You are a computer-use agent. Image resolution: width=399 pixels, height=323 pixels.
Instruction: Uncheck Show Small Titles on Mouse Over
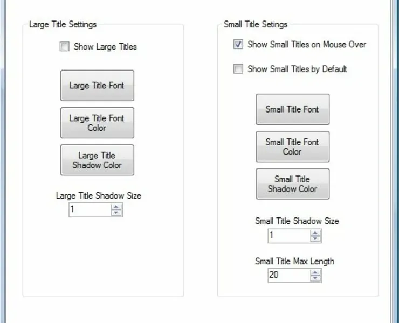(x=238, y=45)
